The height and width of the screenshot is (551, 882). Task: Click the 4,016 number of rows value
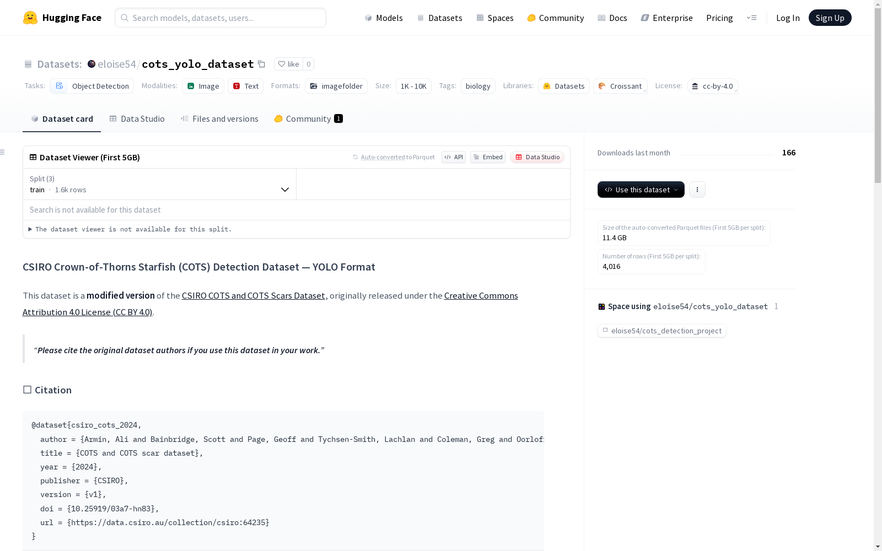point(611,266)
